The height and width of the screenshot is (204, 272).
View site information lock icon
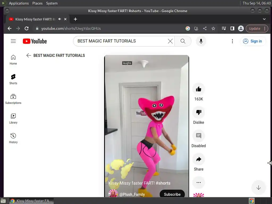click(x=37, y=28)
